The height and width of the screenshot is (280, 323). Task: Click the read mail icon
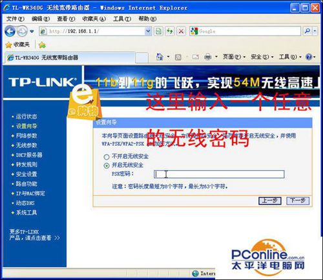coord(196,57)
